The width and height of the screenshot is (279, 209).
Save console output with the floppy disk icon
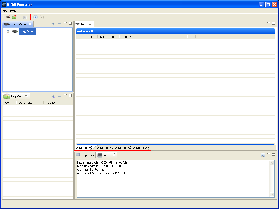tap(263, 155)
